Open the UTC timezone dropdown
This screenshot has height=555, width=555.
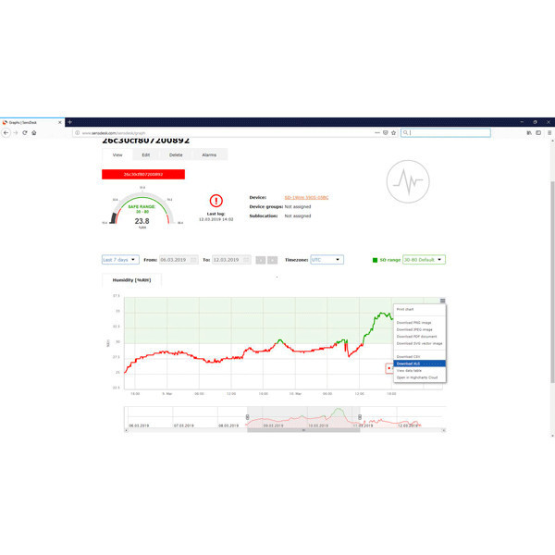pyautogui.click(x=327, y=260)
